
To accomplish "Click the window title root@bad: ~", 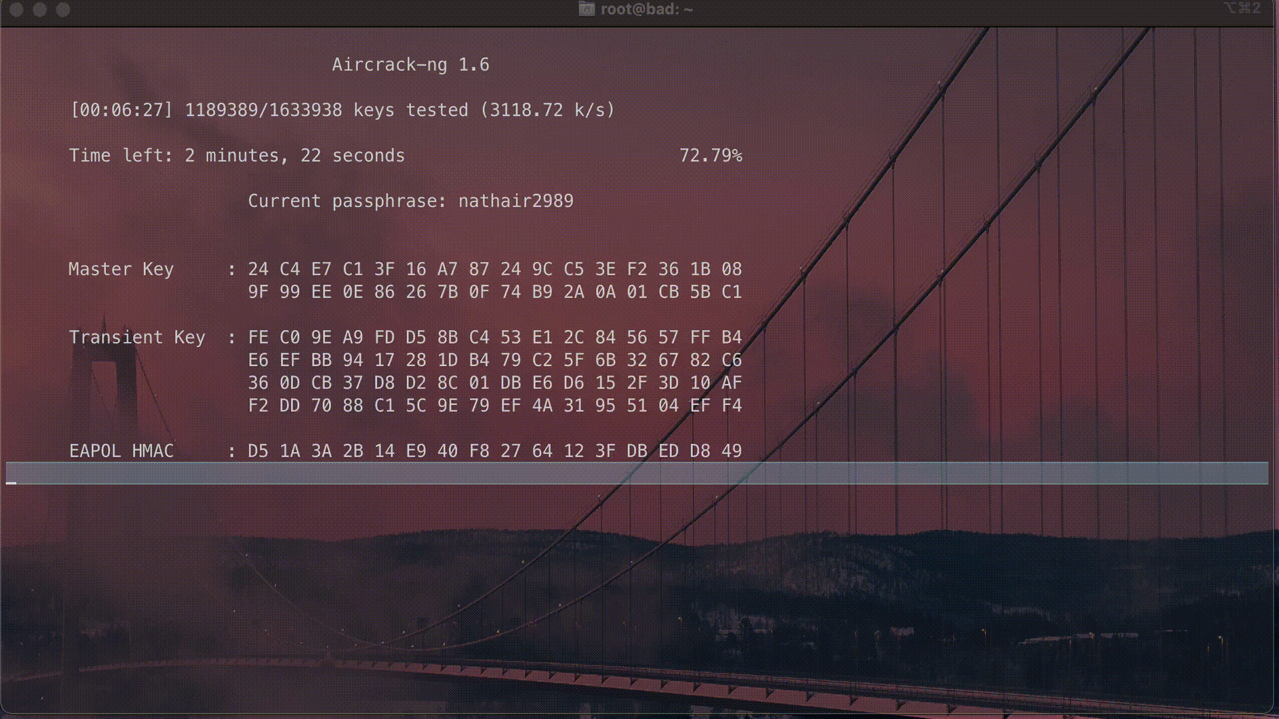I will [646, 9].
